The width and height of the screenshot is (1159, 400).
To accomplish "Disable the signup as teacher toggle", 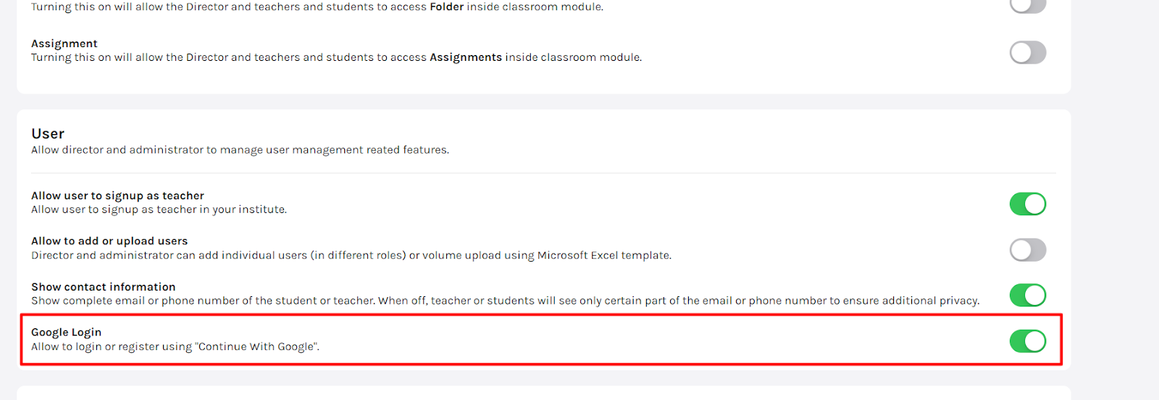I will pyautogui.click(x=1027, y=204).
